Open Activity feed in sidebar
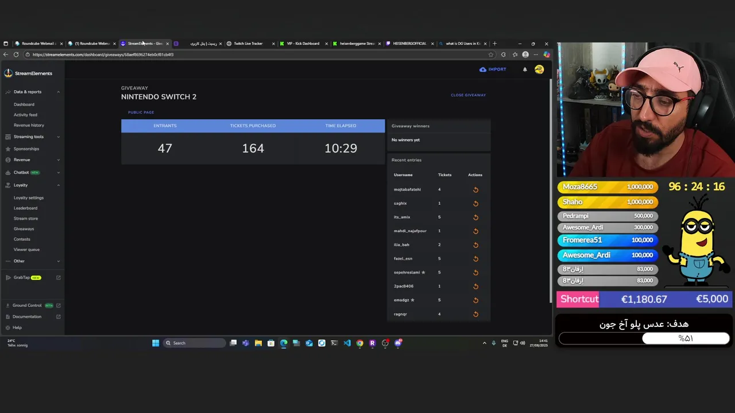 [x=25, y=115]
